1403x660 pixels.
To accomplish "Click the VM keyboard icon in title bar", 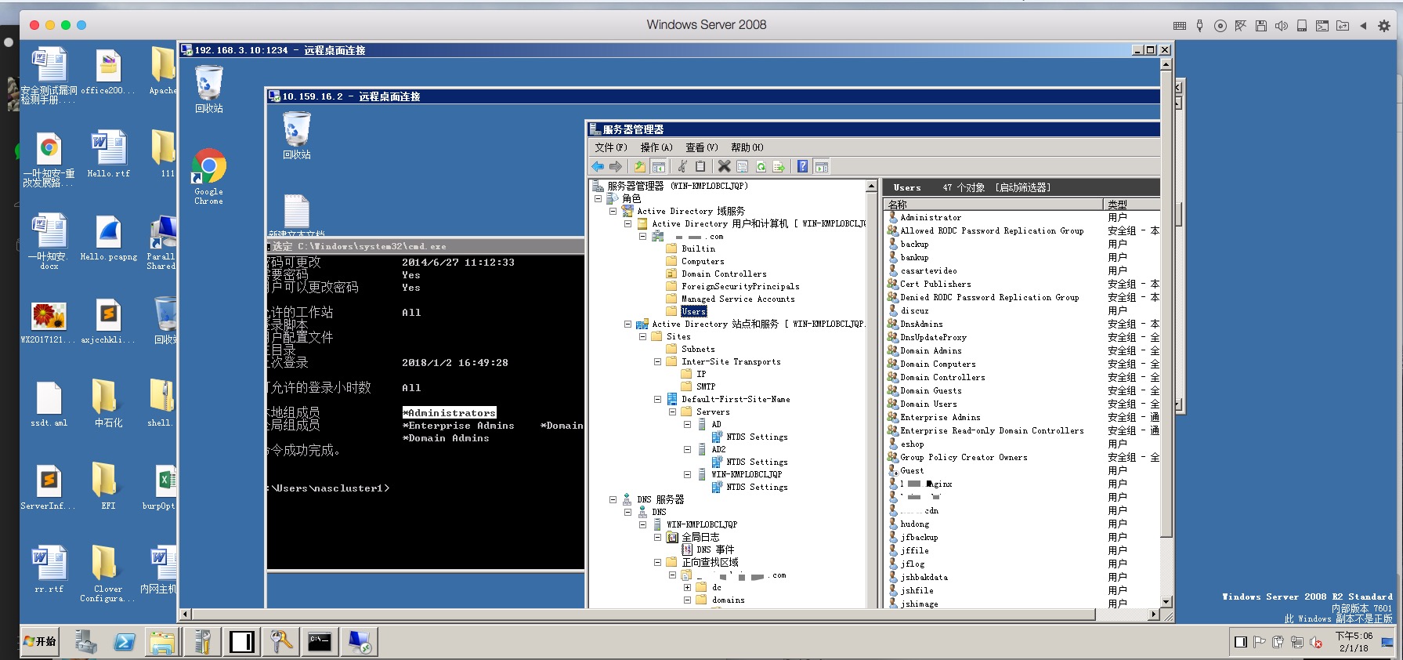I will 1180,26.
